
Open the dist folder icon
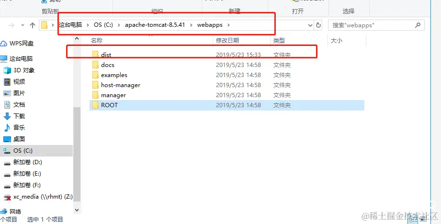95,55
